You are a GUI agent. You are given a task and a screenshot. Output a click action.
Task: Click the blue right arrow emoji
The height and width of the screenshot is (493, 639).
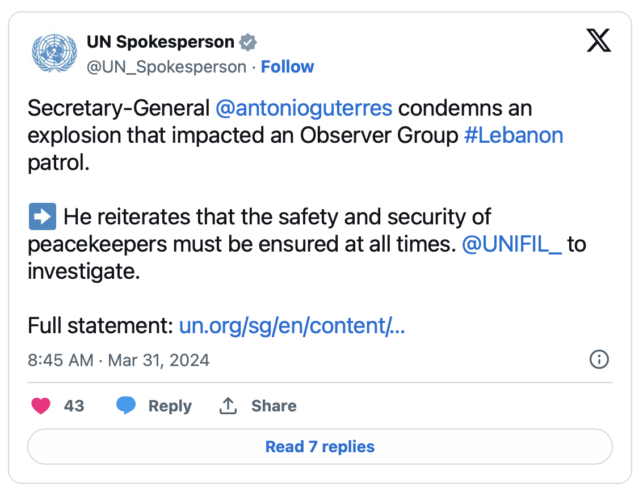point(42,216)
